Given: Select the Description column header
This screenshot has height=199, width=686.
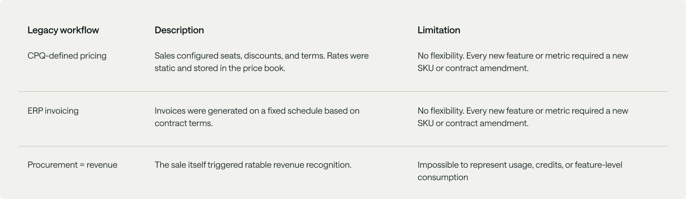Looking at the screenshot, I should pos(179,30).
